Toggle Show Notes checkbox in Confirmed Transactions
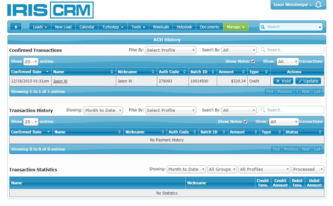The height and width of the screenshot is (206, 333). pos(253,61)
